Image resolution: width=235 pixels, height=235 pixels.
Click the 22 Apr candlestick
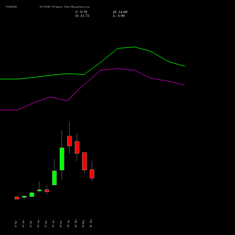pos(24,197)
